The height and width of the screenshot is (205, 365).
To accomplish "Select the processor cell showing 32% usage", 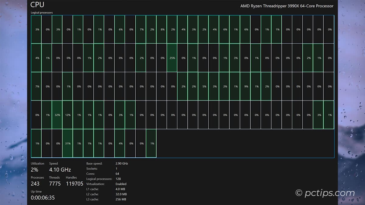I will point(57,115).
